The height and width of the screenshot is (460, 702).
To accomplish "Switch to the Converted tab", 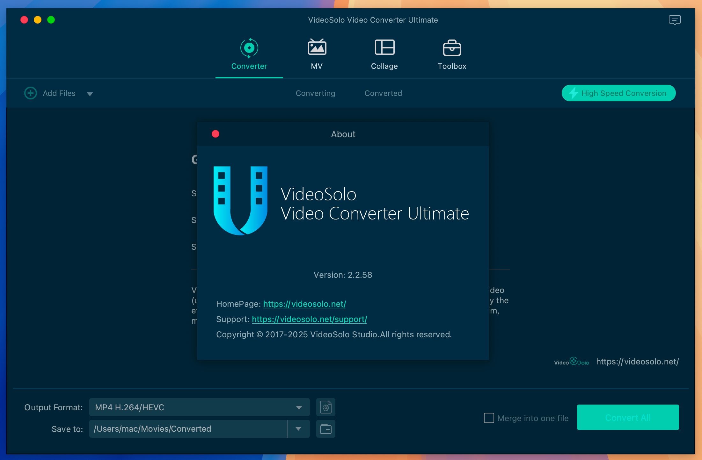I will tap(383, 93).
